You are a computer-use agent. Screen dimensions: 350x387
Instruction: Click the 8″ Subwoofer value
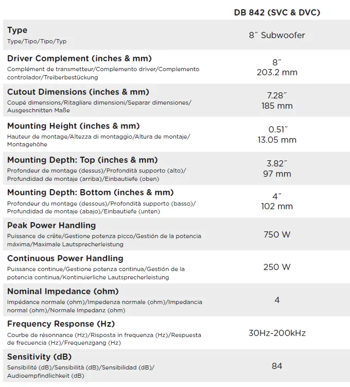[x=277, y=35]
